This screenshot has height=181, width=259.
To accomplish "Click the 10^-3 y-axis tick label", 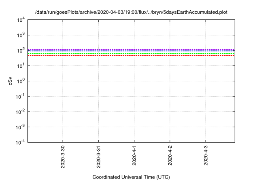I will pyautogui.click(x=20, y=127).
